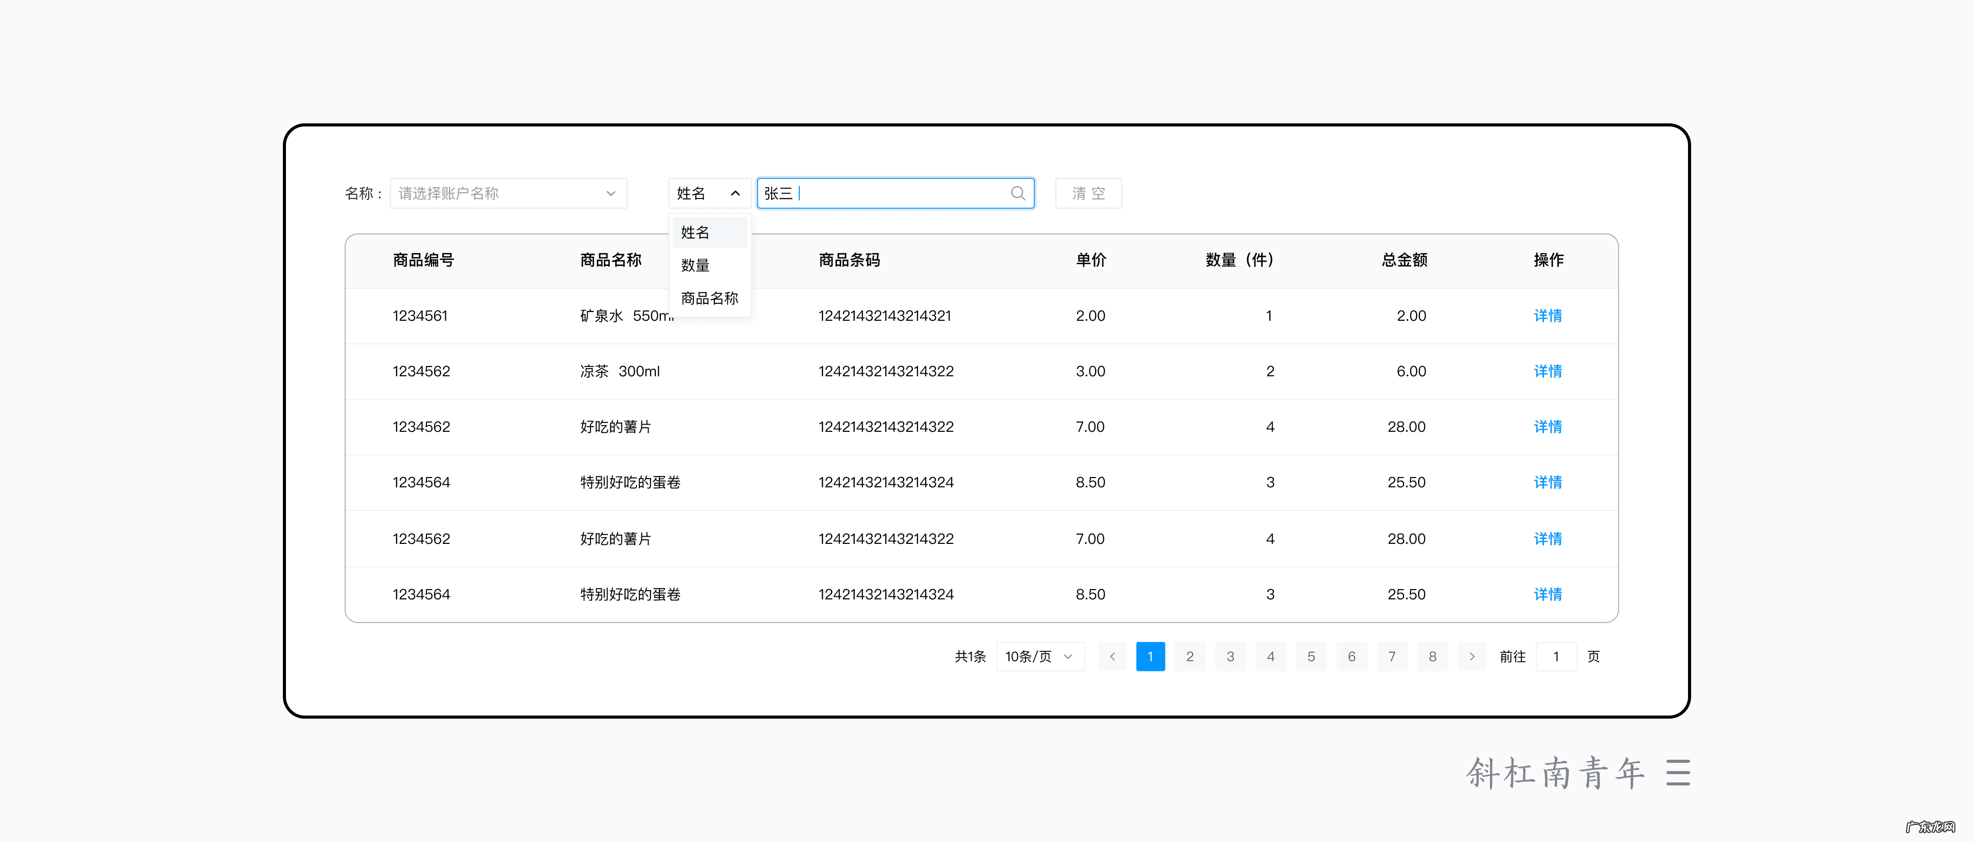
Task: Click the chevron on the 10条/页 selector
Action: coord(1069,656)
